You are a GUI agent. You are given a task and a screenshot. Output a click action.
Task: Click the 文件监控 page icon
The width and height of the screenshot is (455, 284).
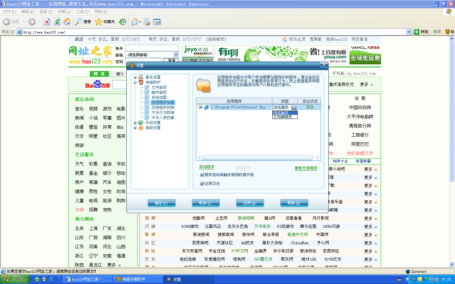(x=147, y=87)
